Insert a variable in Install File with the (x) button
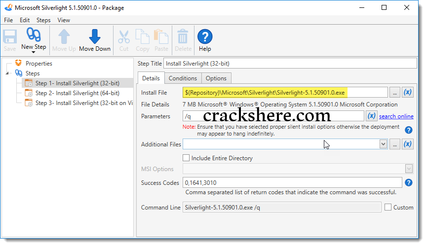The width and height of the screenshot is (426, 246). (x=408, y=92)
